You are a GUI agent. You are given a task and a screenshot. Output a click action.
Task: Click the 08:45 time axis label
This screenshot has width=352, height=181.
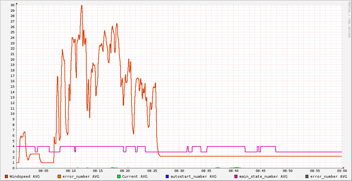click(x=260, y=171)
